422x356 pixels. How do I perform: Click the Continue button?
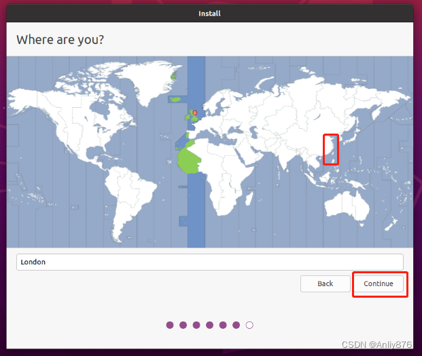pos(379,283)
